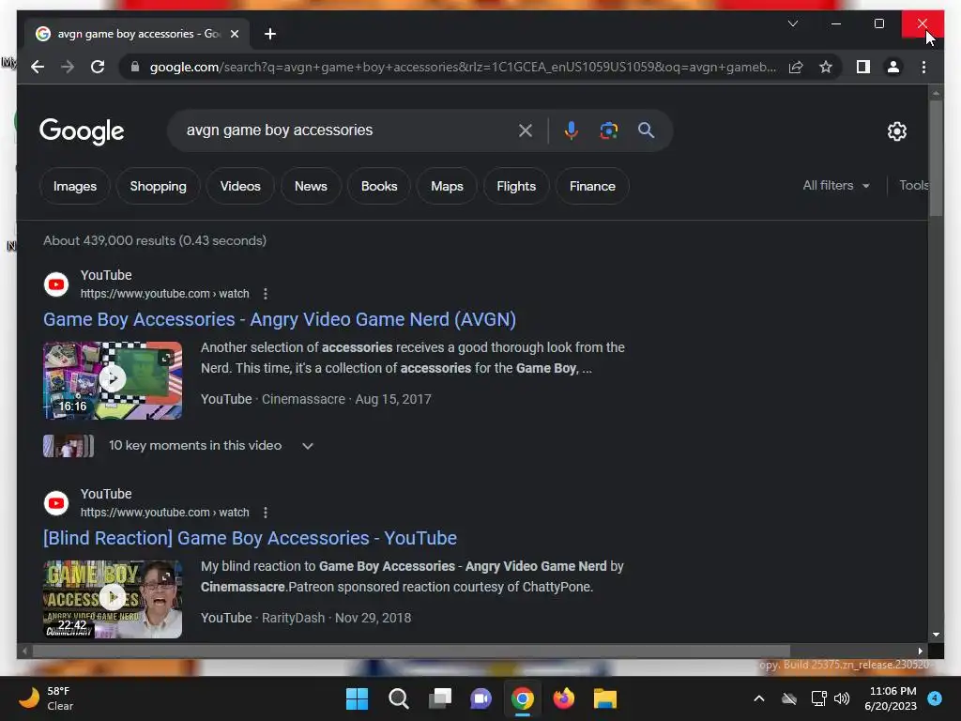Play the 22:42 Blind Reaction thumbnail

tap(113, 599)
